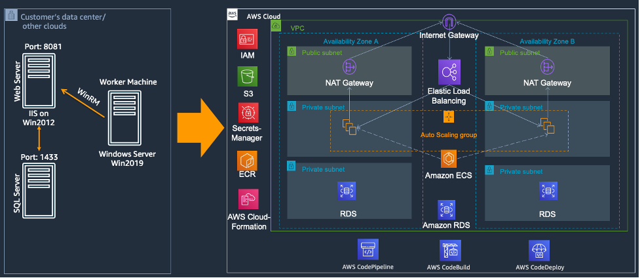Click the Auto Scaling group icon
The image size is (640, 278).
click(x=449, y=117)
